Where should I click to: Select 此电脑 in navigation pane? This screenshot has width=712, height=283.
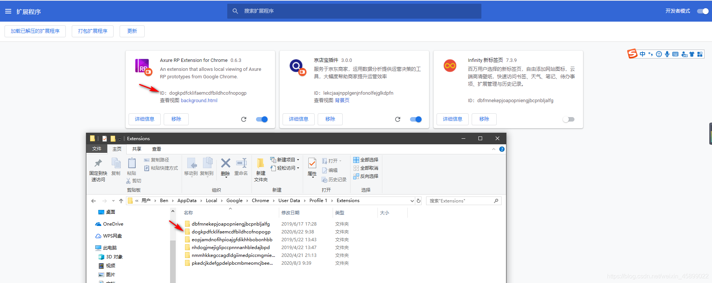(106, 248)
